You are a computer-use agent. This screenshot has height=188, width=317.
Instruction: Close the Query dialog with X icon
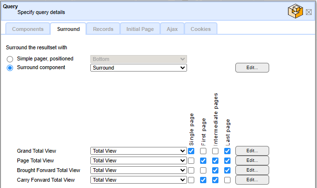coord(308,12)
